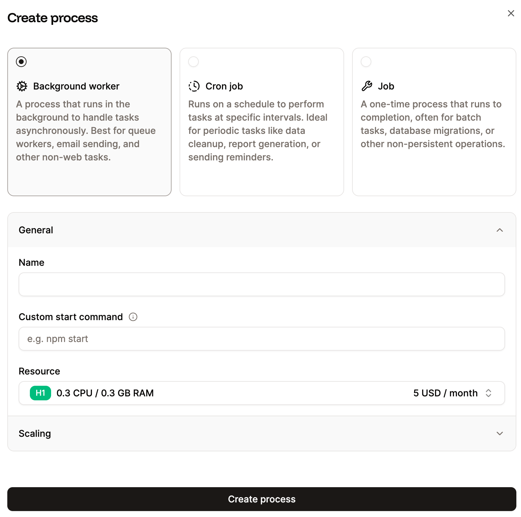Viewport: 521px width, 517px height.
Task: Click into the Name input field
Action: (261, 284)
